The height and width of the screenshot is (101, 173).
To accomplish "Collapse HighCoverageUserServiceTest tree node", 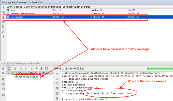I will [8, 73].
